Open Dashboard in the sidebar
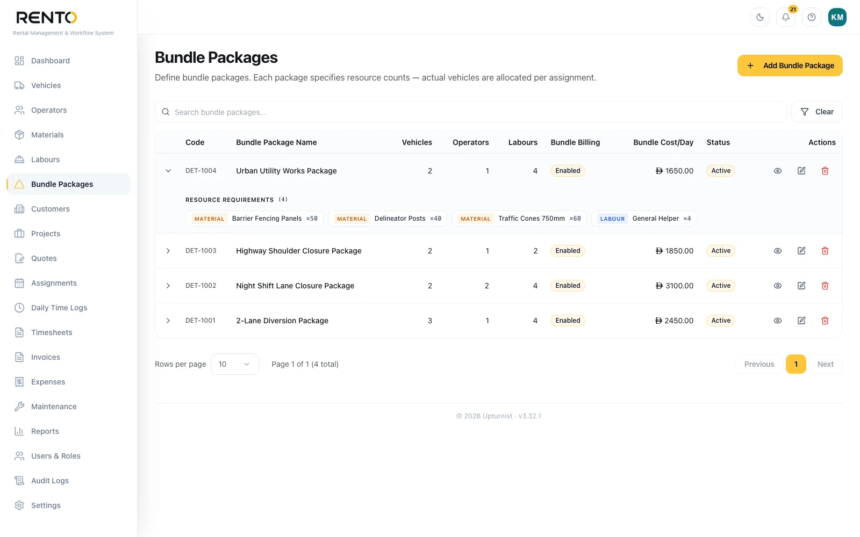The height and width of the screenshot is (537, 860). pos(68,61)
